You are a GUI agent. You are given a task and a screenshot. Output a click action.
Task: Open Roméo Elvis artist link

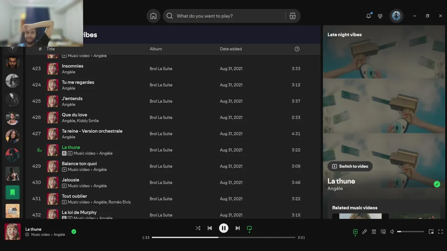[x=119, y=202]
